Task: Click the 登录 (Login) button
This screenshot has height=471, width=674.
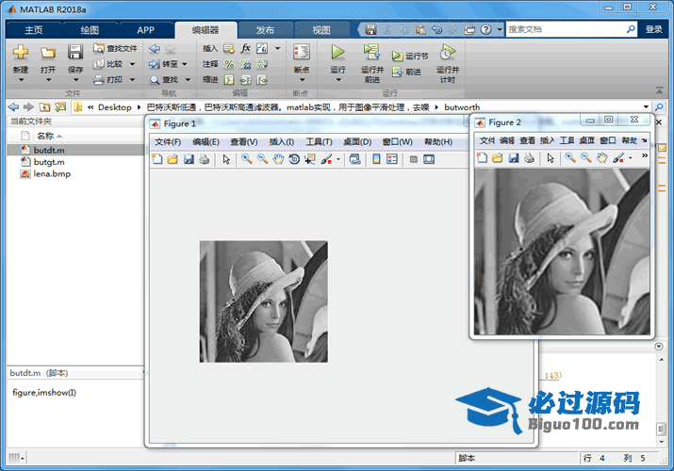Action: click(653, 29)
